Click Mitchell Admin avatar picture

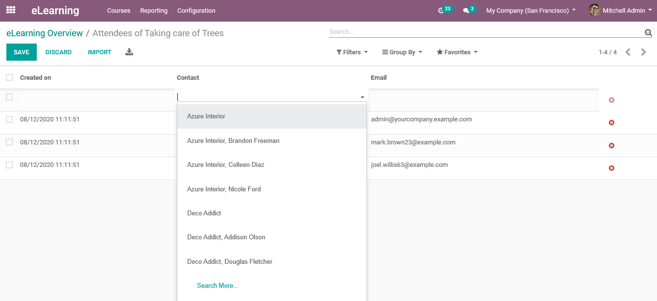pyautogui.click(x=594, y=10)
